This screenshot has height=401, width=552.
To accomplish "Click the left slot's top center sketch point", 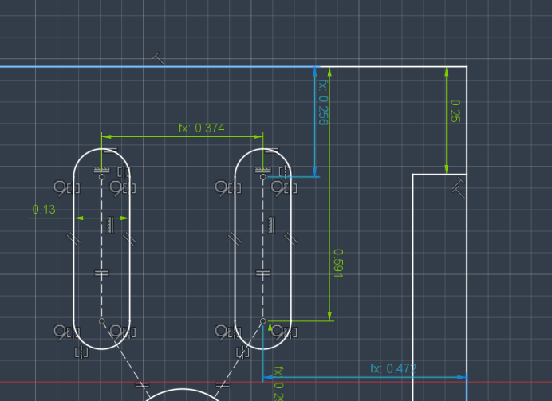I will click(102, 177).
